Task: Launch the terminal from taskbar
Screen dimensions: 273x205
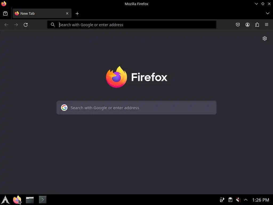Action: 43,200
